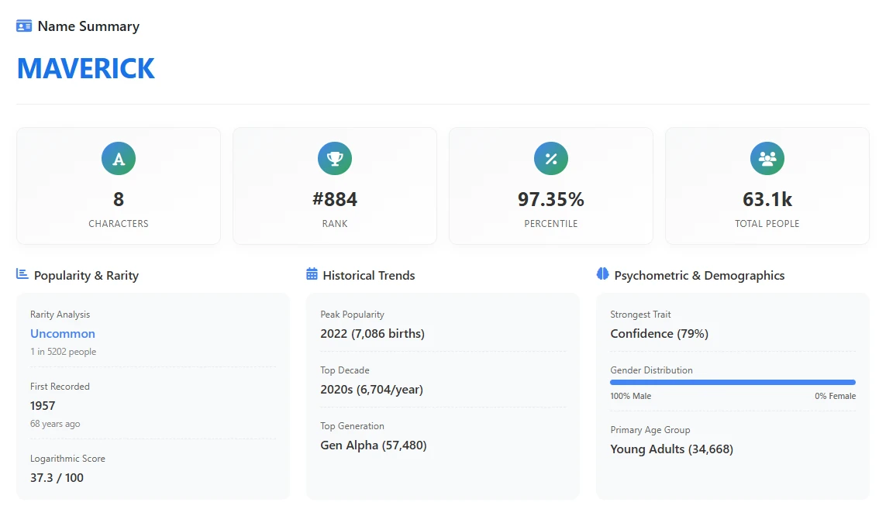Click the calendar Historical Trends icon
Image resolution: width=879 pixels, height=509 pixels.
pos(312,274)
